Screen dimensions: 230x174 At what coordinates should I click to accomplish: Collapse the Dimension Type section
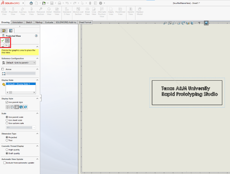point(37,133)
